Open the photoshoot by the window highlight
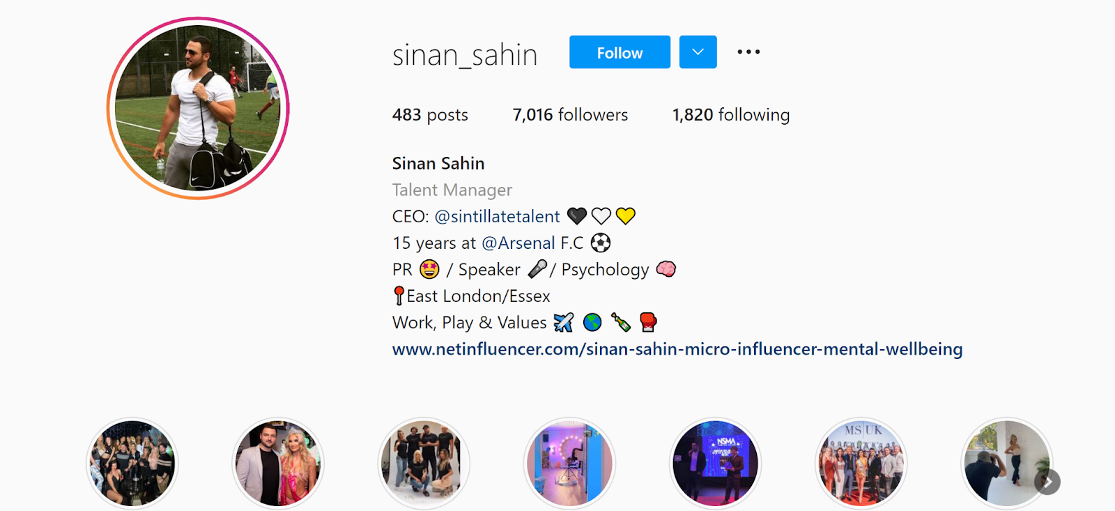This screenshot has height=511, width=1115. [x=1006, y=464]
